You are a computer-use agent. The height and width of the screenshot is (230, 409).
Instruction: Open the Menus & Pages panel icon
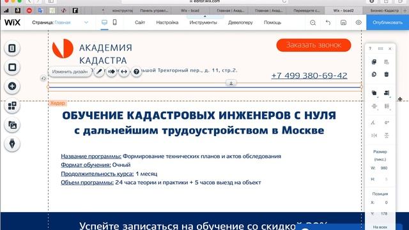click(12, 49)
